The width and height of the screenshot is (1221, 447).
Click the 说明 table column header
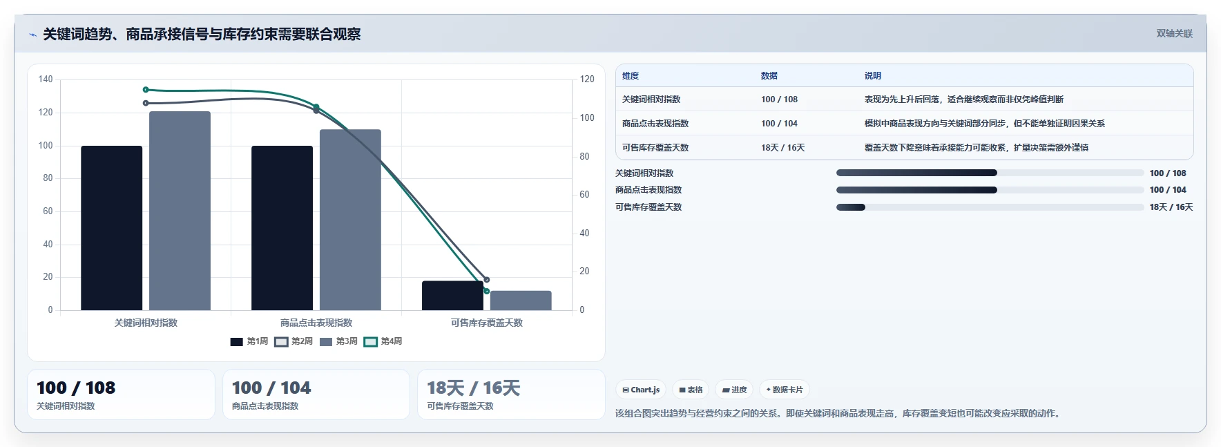point(873,76)
